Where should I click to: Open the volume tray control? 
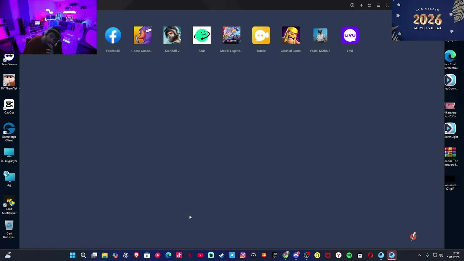pos(441,255)
